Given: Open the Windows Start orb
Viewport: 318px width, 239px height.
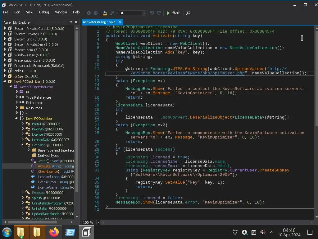Looking at the screenshot, I should coord(7,232).
